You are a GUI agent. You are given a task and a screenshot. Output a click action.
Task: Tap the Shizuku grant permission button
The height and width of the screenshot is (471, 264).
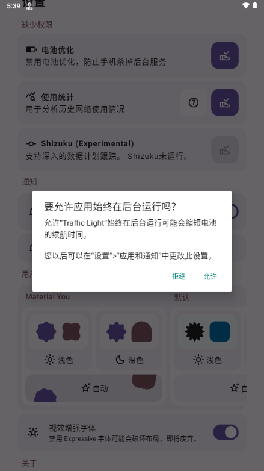225,149
